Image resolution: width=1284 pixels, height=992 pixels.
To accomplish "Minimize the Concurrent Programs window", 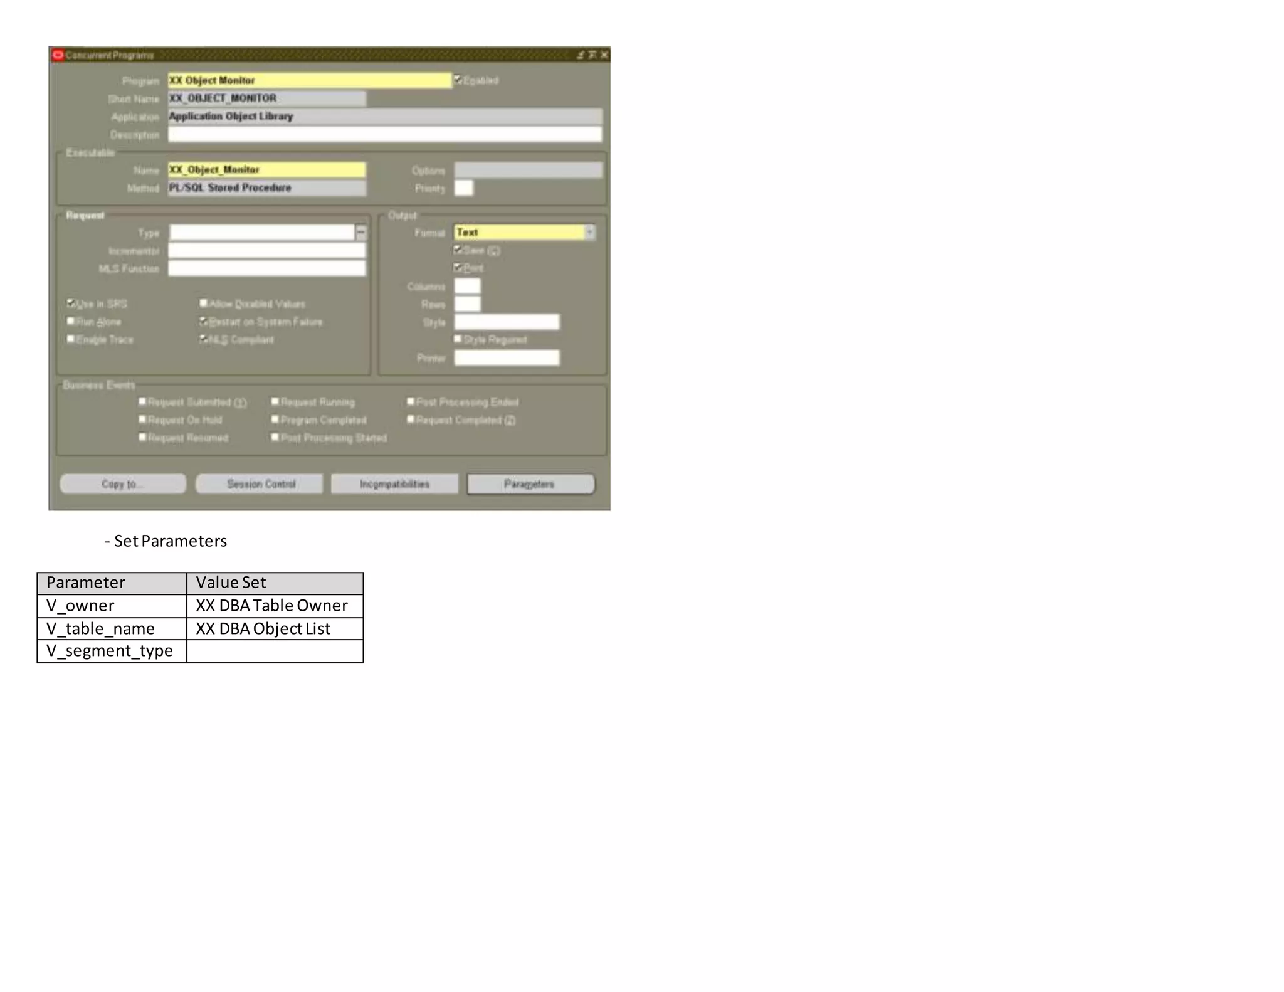I will pos(581,55).
